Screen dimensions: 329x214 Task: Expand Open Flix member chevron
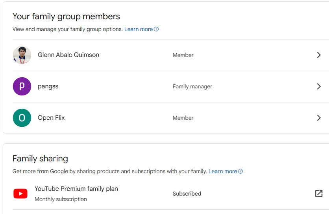point(319,118)
